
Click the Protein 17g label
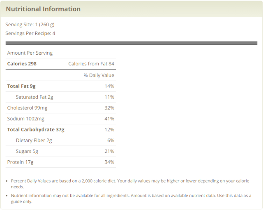pyautogui.click(x=20, y=162)
